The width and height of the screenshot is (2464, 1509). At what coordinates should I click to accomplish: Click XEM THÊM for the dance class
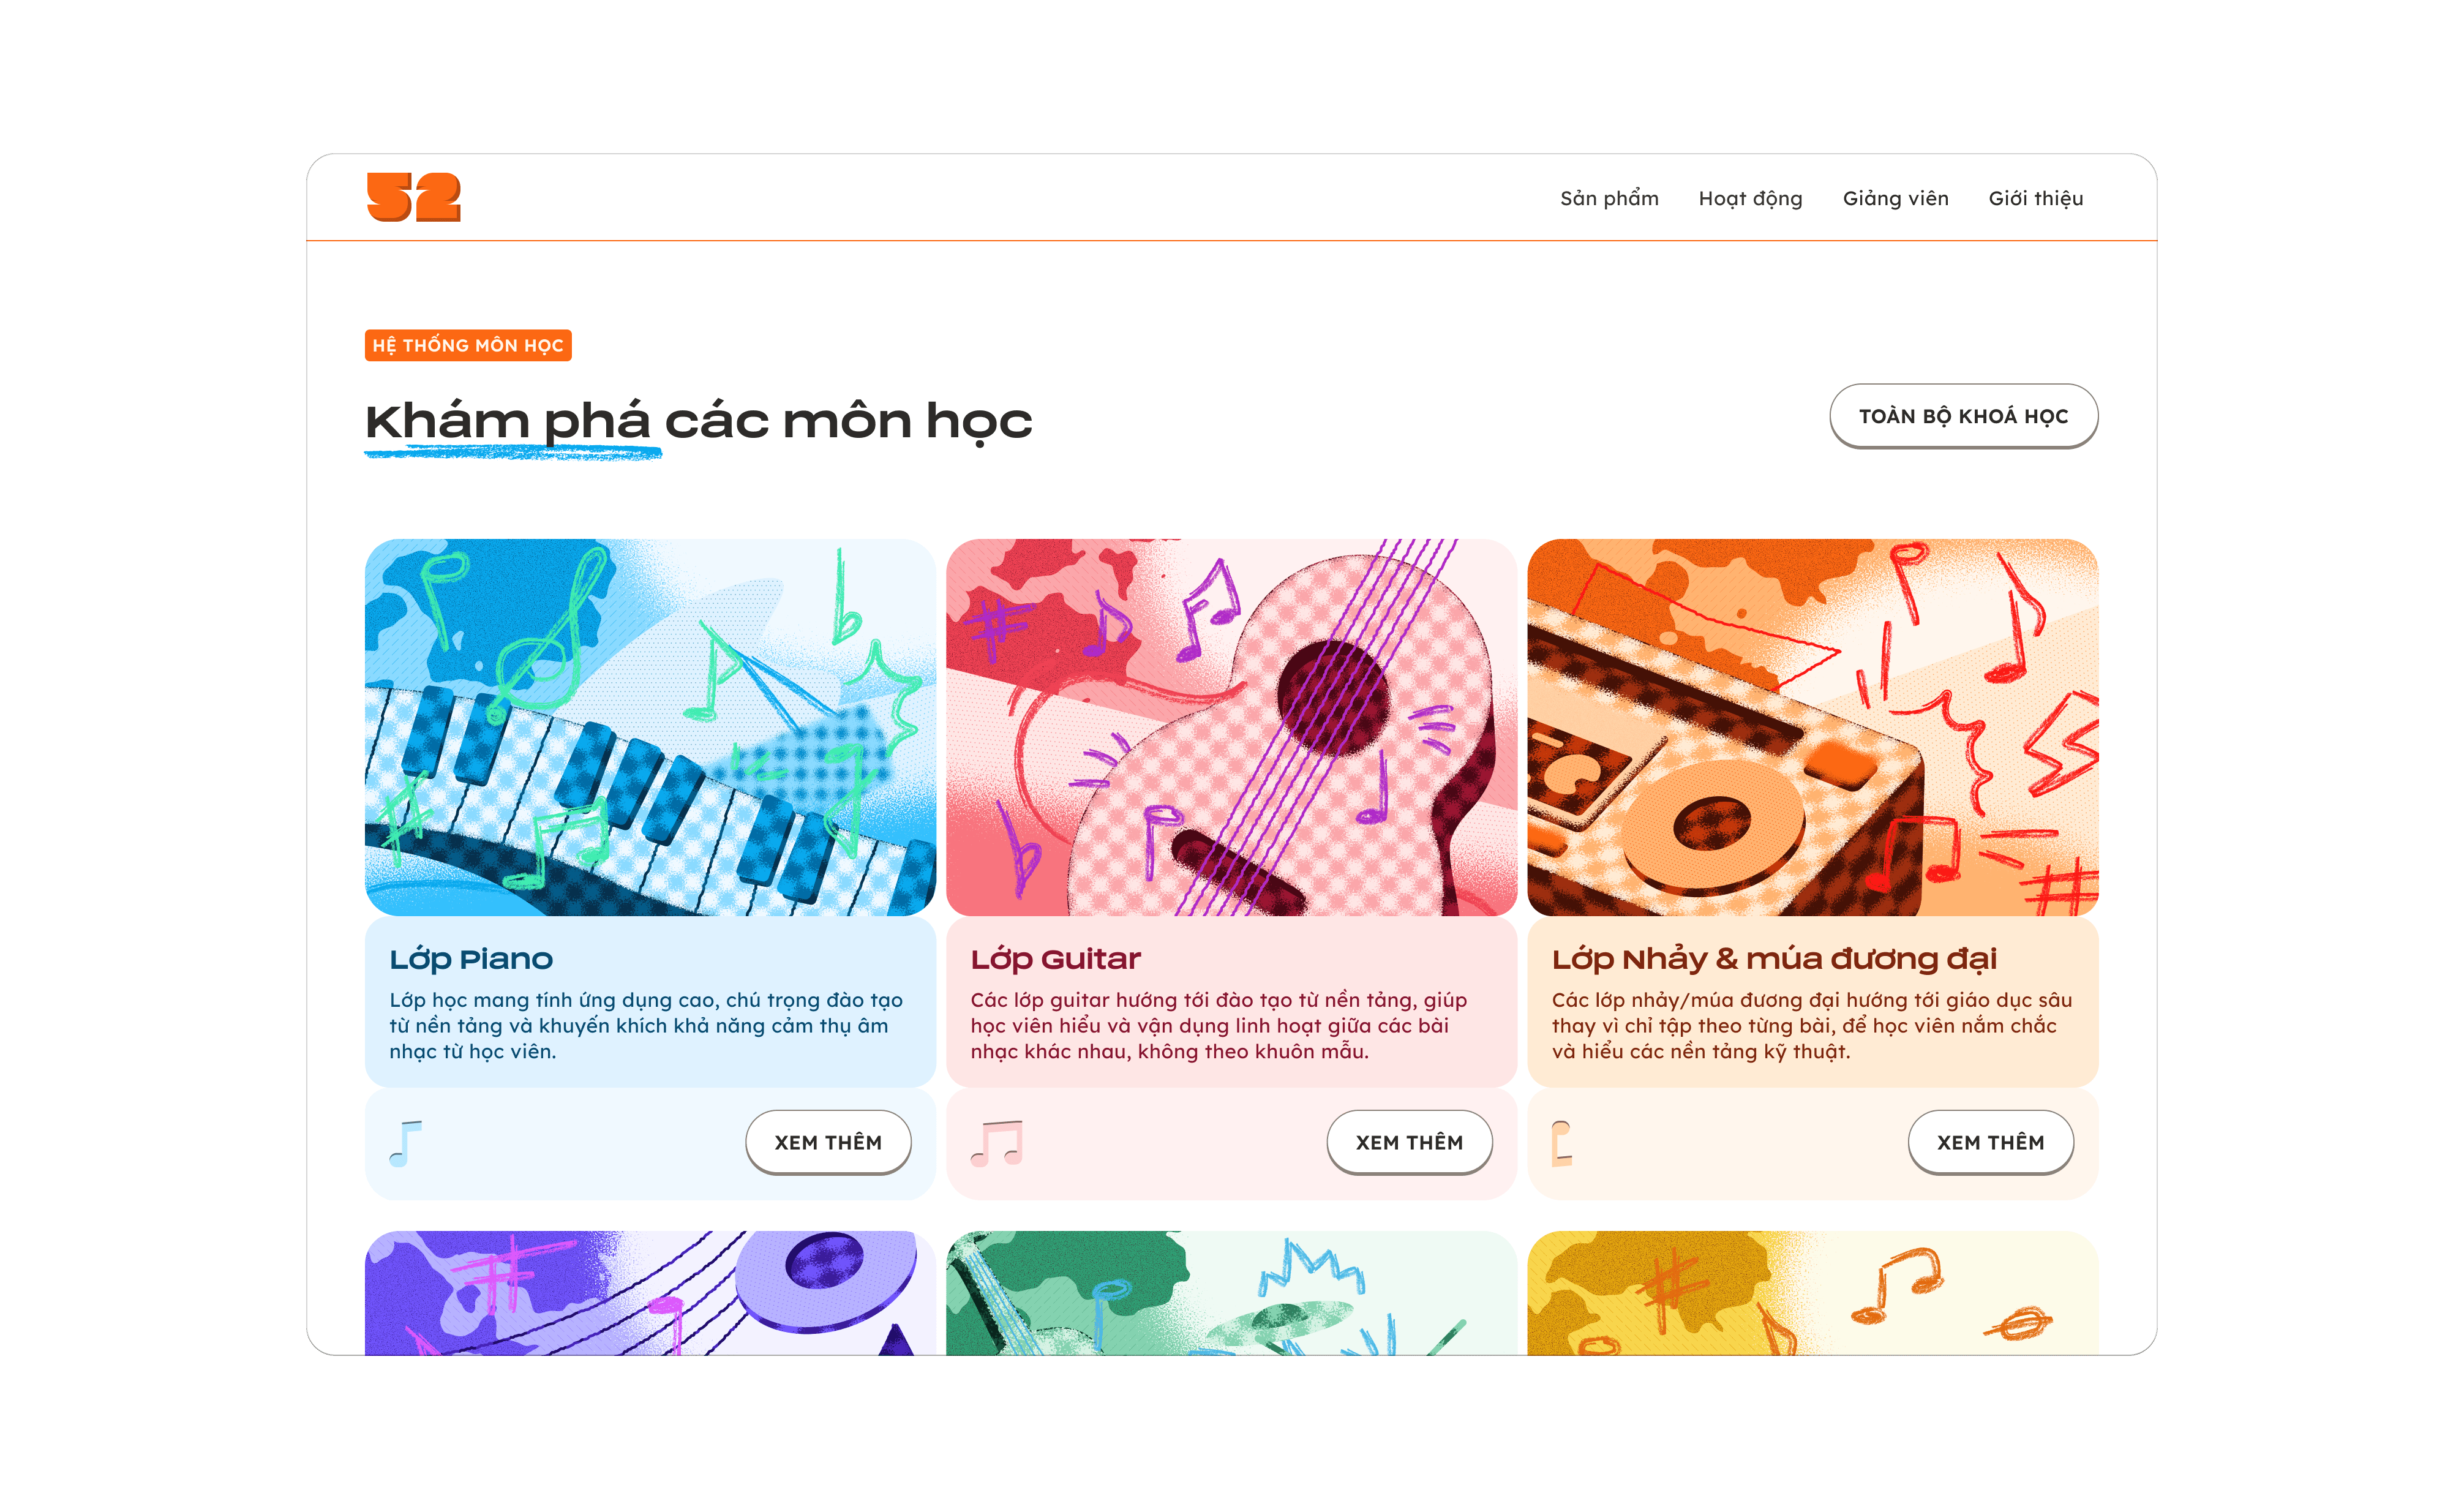coord(1990,1142)
